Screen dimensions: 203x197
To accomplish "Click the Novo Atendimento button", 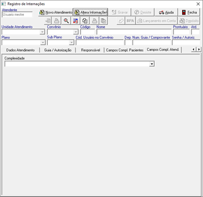I will pos(55,12).
